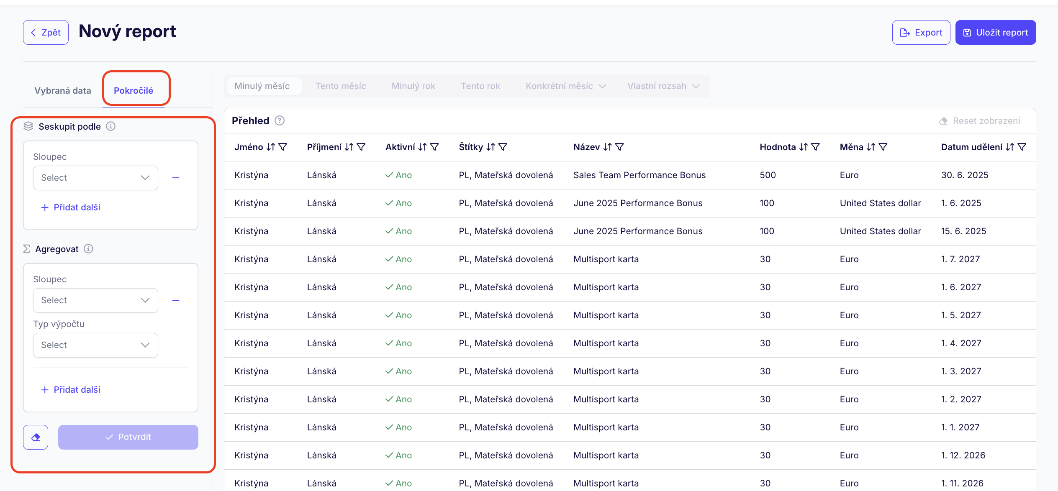This screenshot has width=1058, height=491.
Task: Select the Tento měsíc period tab
Action: (x=340, y=86)
